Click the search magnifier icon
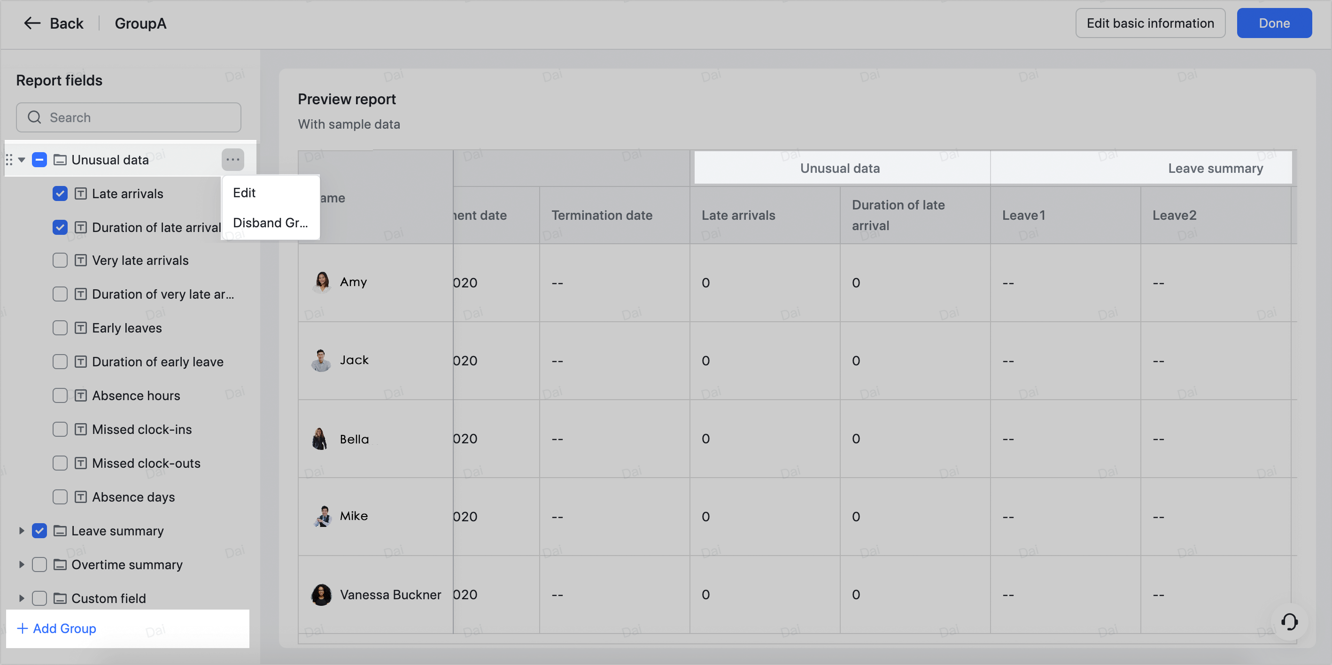Viewport: 1332px width, 665px height. [x=34, y=117]
